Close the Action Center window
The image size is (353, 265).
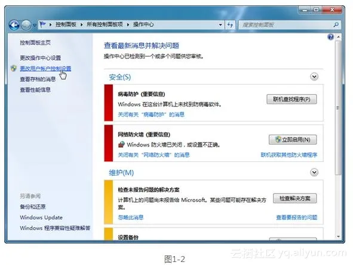[332, 10]
